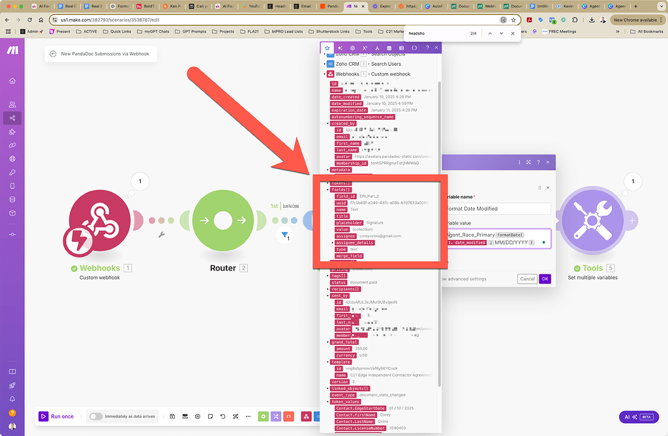Confirm the variable dialog with OK
The height and width of the screenshot is (436, 668).
(545, 278)
